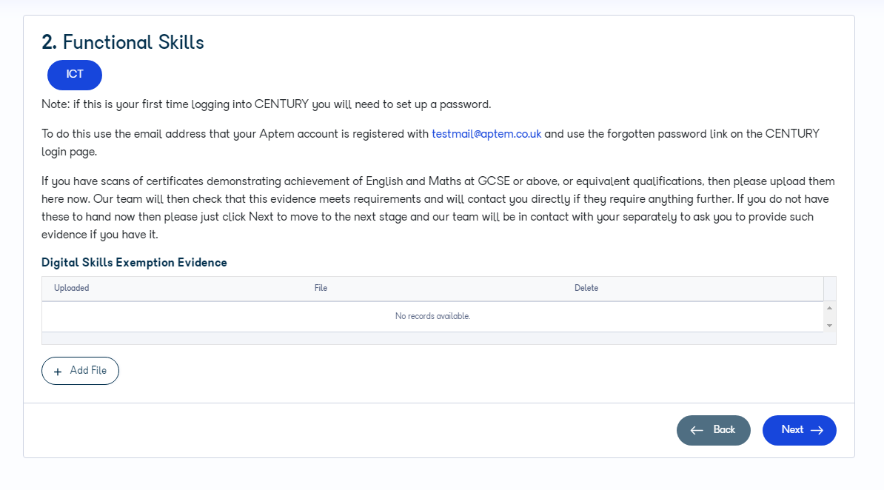
Task: Click the 'No records available' table row
Action: pyautogui.click(x=432, y=316)
